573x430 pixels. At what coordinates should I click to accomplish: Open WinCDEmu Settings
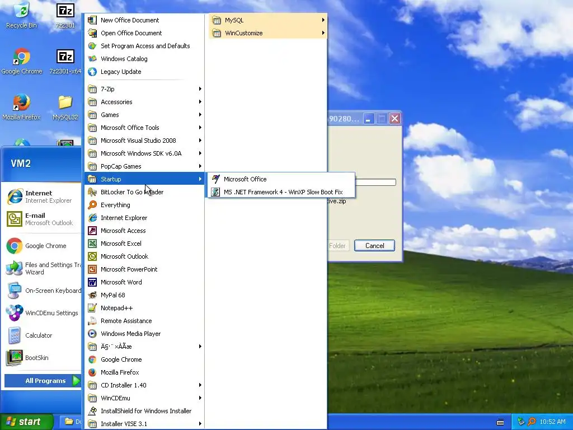[x=41, y=313]
